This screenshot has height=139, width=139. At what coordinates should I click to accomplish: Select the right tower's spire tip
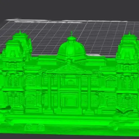tap(129, 33)
